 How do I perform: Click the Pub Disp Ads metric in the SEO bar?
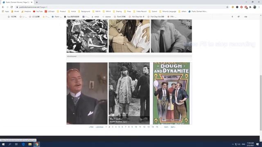(x=156, y=17)
